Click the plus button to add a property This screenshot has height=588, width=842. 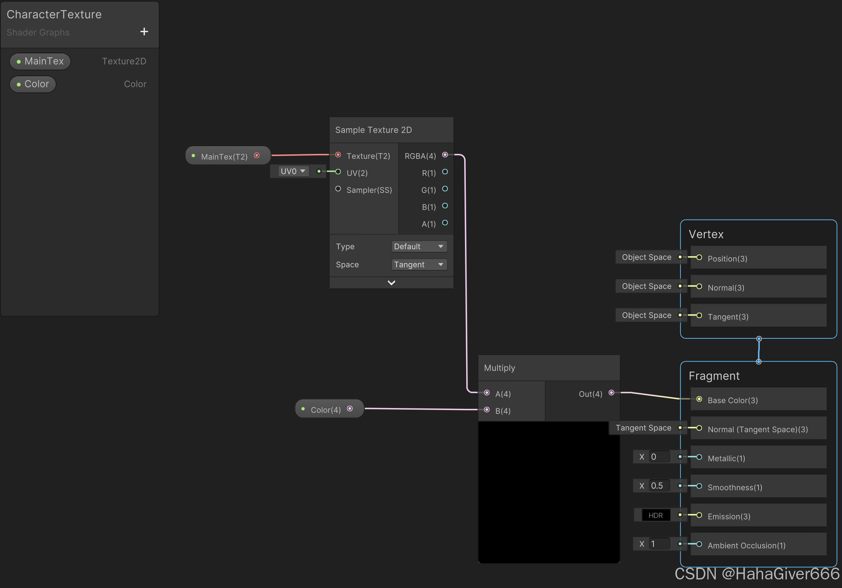coord(144,32)
